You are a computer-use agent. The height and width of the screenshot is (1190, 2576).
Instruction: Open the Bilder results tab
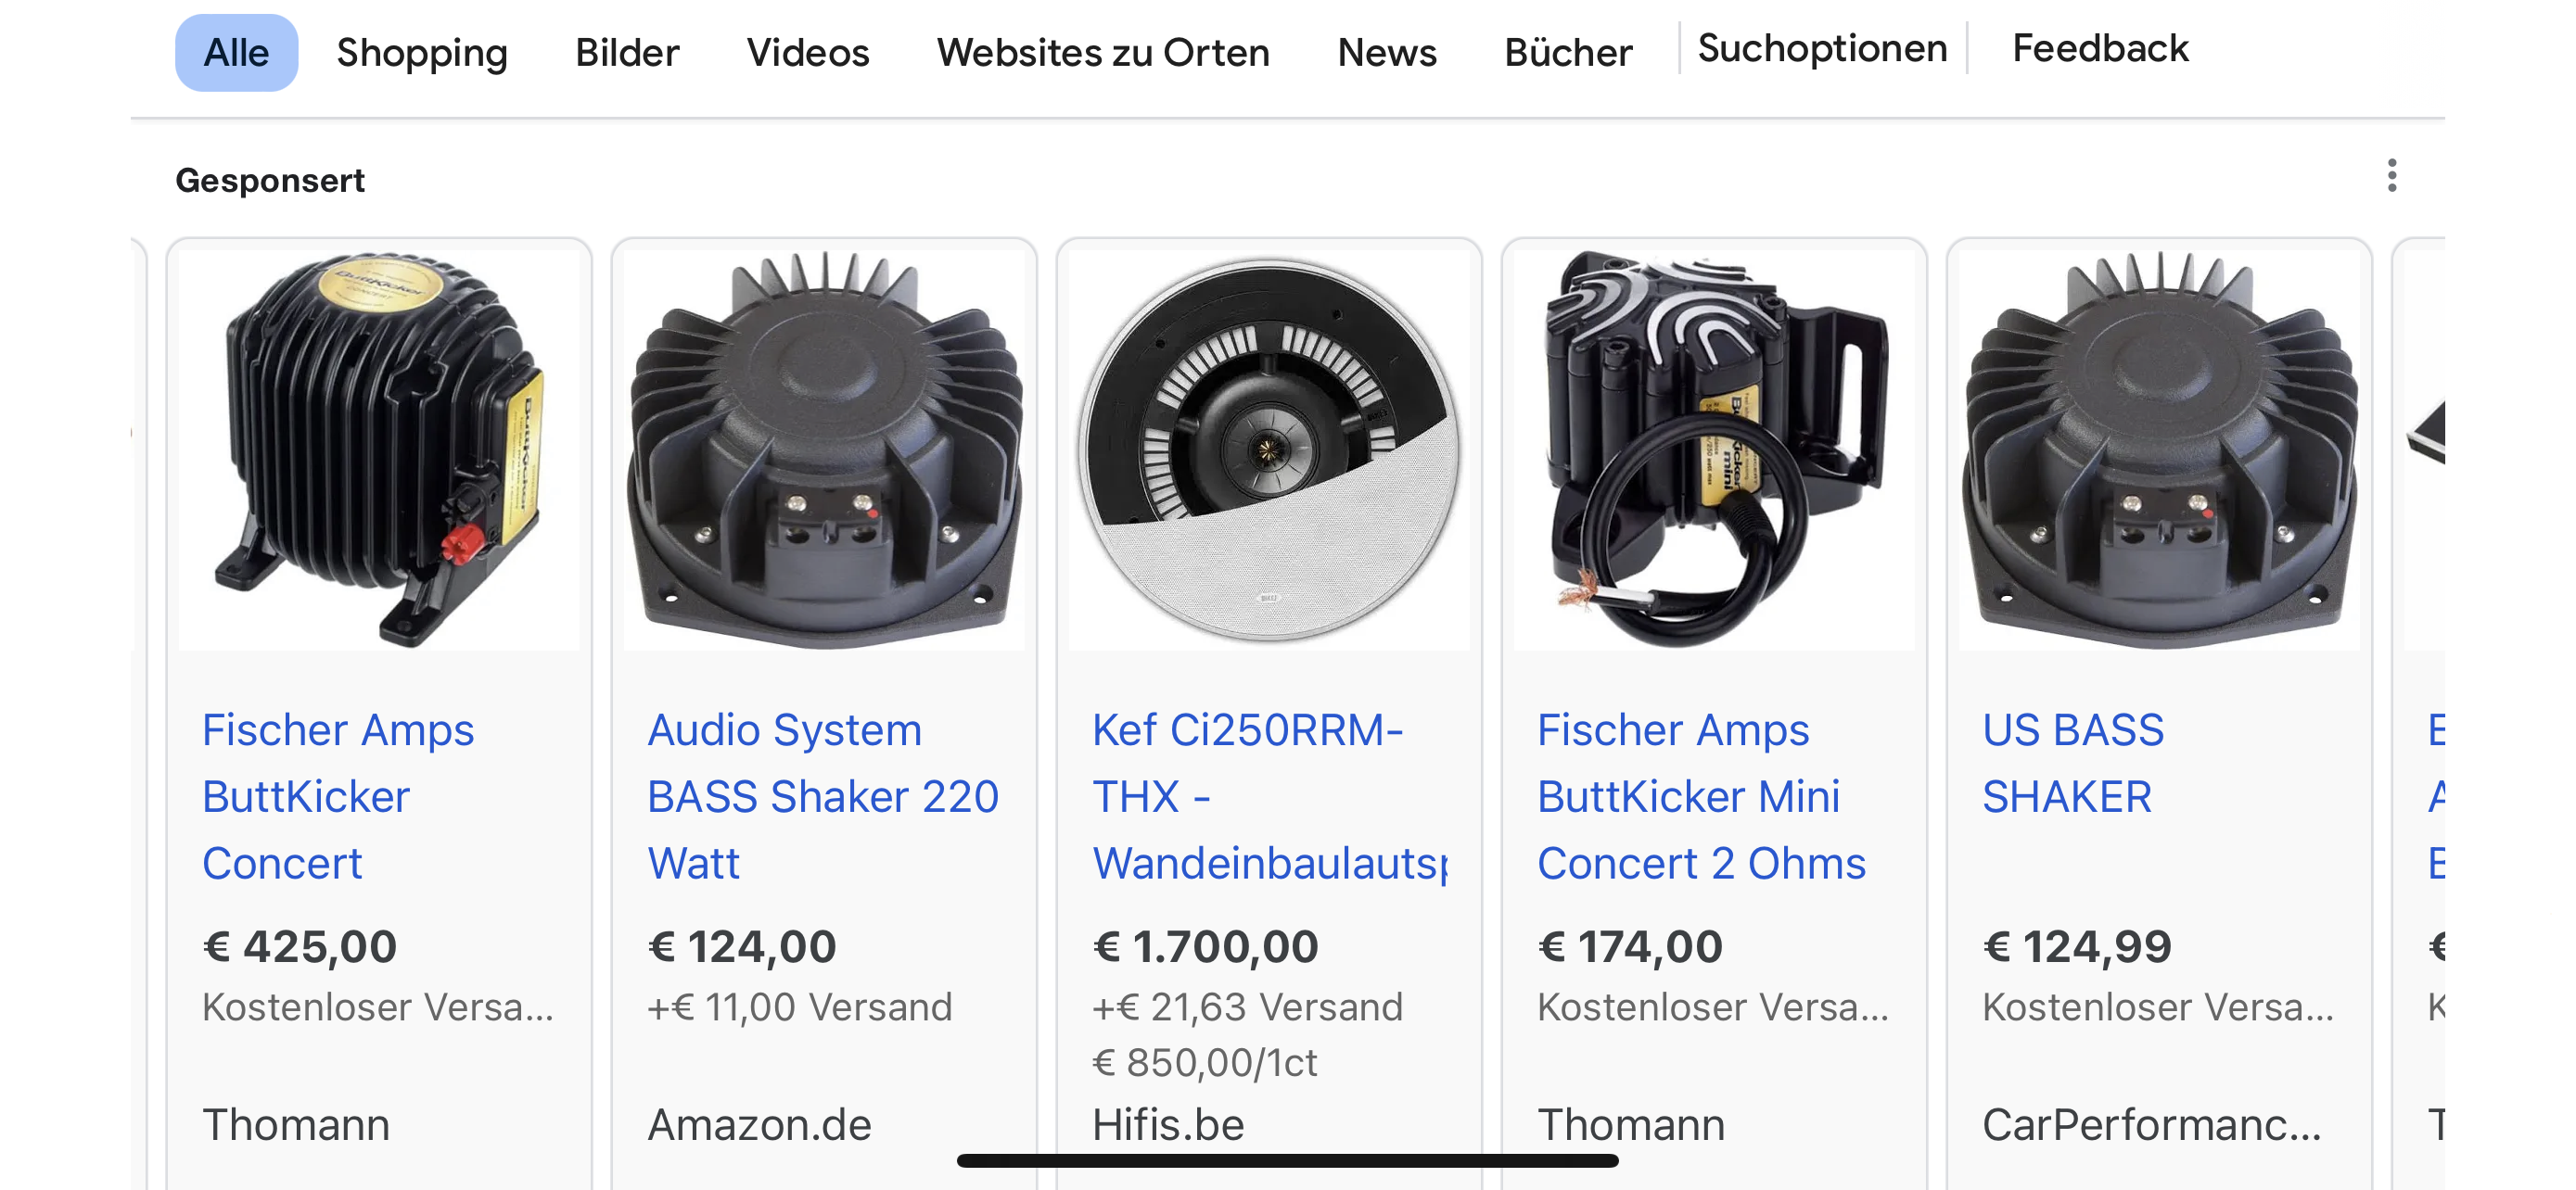pyautogui.click(x=627, y=52)
